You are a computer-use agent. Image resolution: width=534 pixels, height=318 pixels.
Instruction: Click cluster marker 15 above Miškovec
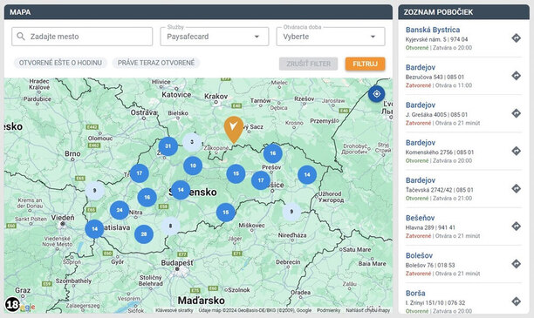(x=226, y=213)
